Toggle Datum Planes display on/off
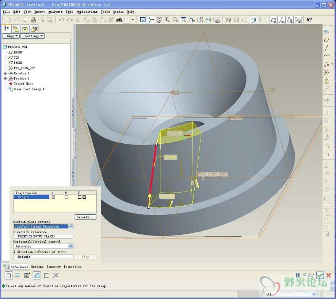Image resolution: width=336 pixels, height=299 pixels. point(273,20)
